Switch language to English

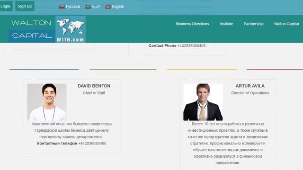tap(118, 7)
